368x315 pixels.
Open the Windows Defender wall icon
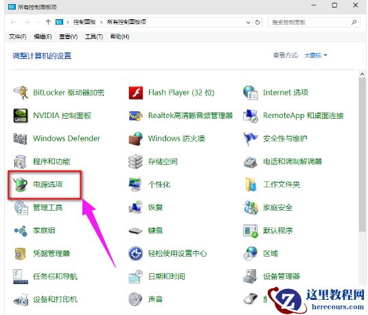click(21, 139)
